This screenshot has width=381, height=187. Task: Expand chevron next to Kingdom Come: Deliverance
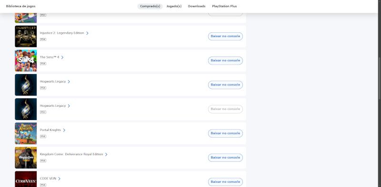point(106,154)
